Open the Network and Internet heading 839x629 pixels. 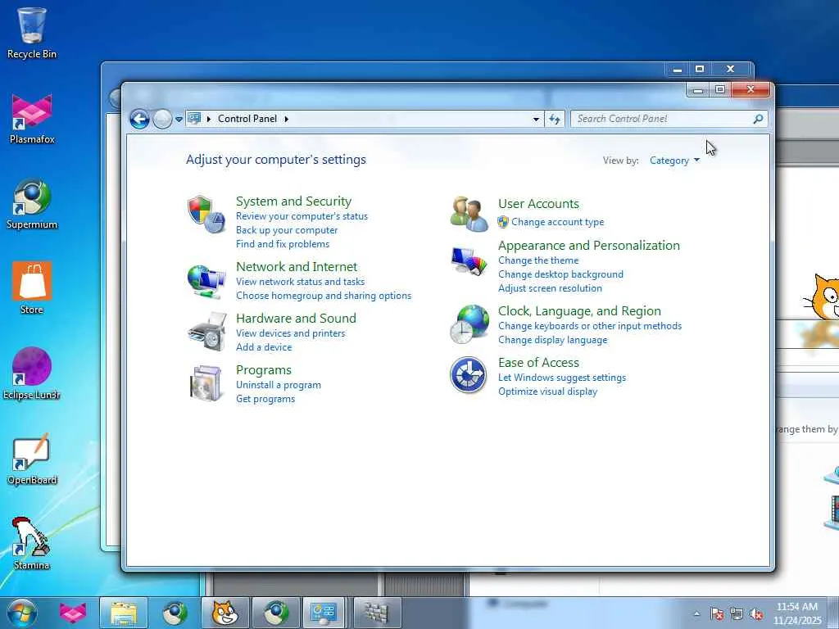[297, 266]
